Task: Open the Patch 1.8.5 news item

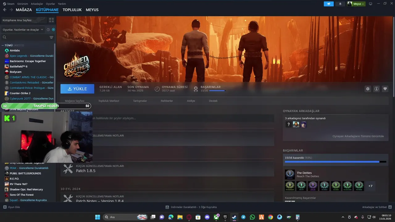Action: (x=167, y=169)
